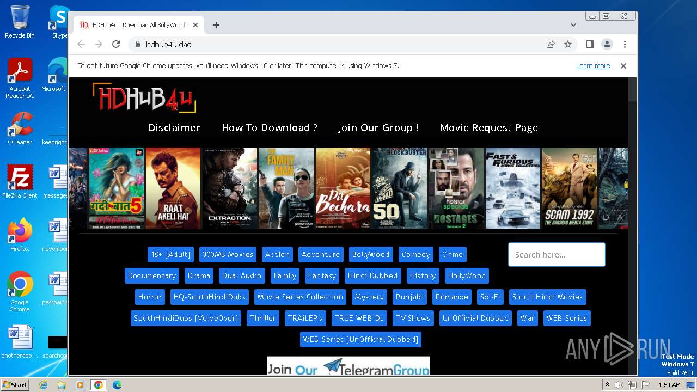Expand the tab search dropdown arrow

[x=573, y=25]
